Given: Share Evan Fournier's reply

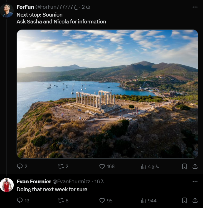Looking at the screenshot, I should (x=195, y=201).
